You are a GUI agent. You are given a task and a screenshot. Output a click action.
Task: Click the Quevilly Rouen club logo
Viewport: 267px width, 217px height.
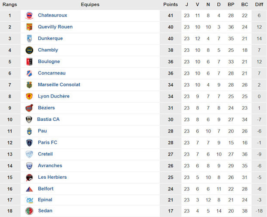[29, 27]
